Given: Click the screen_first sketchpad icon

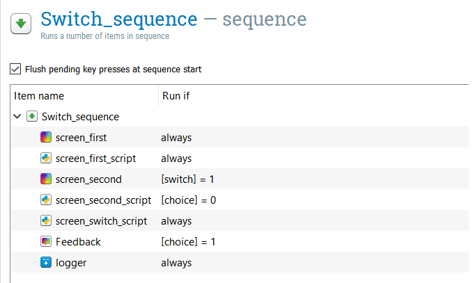Looking at the screenshot, I should 46,137.
